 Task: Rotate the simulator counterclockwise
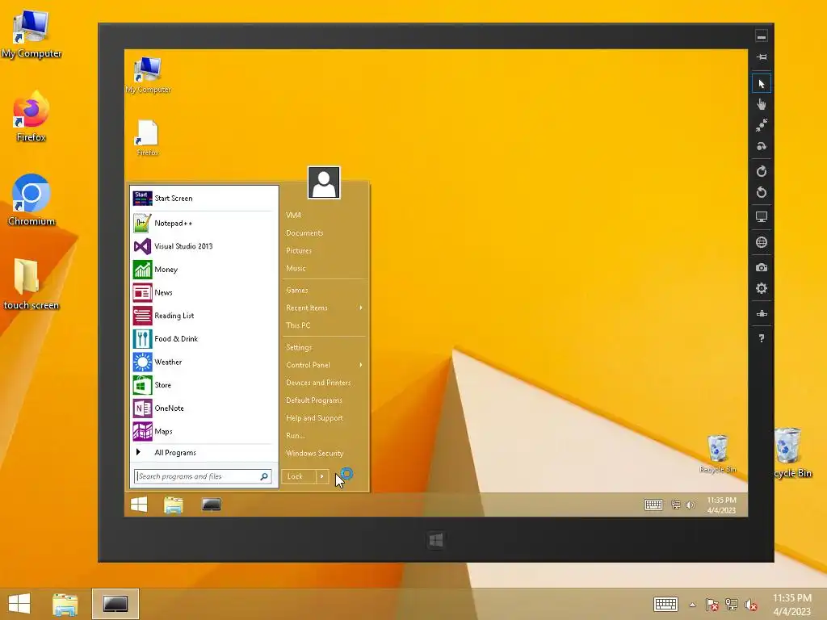click(761, 192)
